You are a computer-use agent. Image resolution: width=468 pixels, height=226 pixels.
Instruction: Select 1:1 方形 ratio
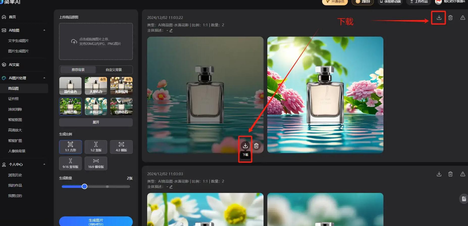click(70, 147)
